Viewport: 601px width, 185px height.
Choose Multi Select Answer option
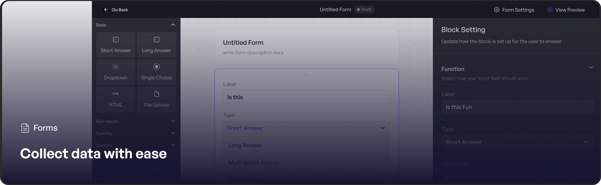point(254,162)
